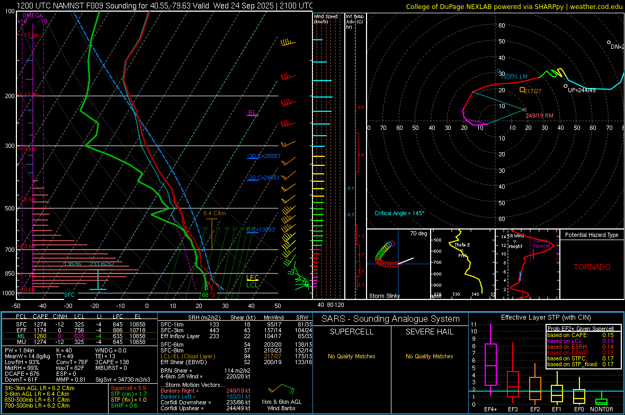Click the magenta EF4+ box plot
625x415 pixels.
click(490, 360)
